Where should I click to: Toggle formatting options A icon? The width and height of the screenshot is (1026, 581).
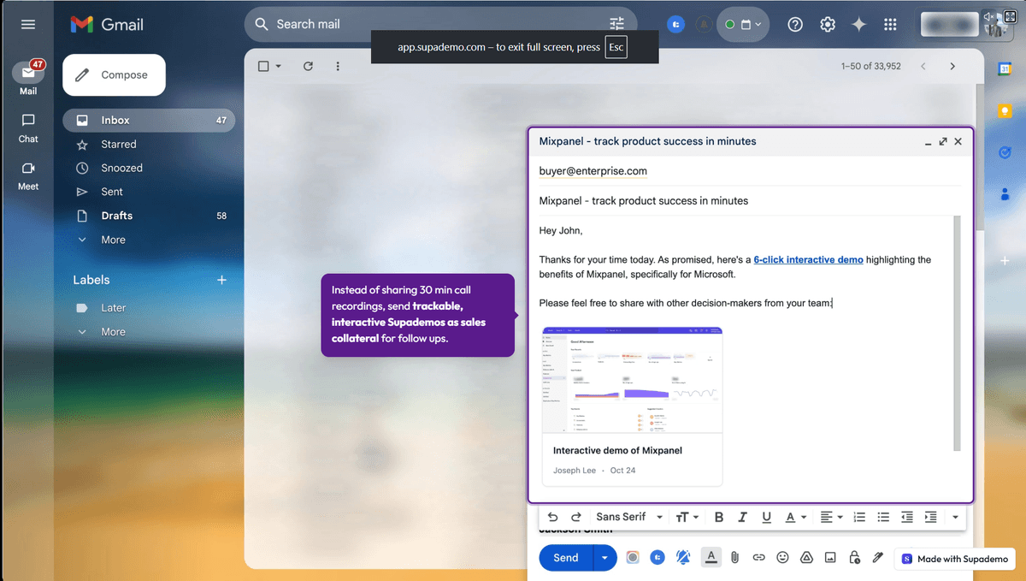click(x=711, y=558)
